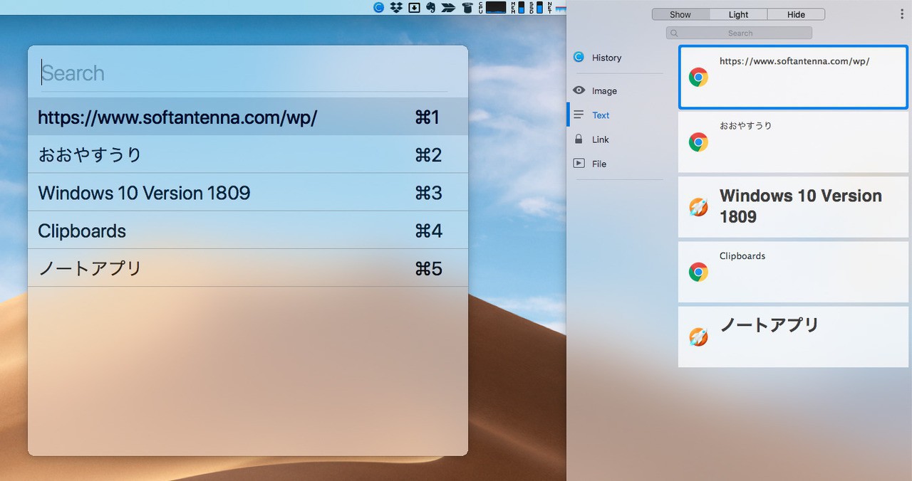Image resolution: width=912 pixels, height=481 pixels.
Task: Open the three-dot more options menu
Action: pyautogui.click(x=903, y=14)
